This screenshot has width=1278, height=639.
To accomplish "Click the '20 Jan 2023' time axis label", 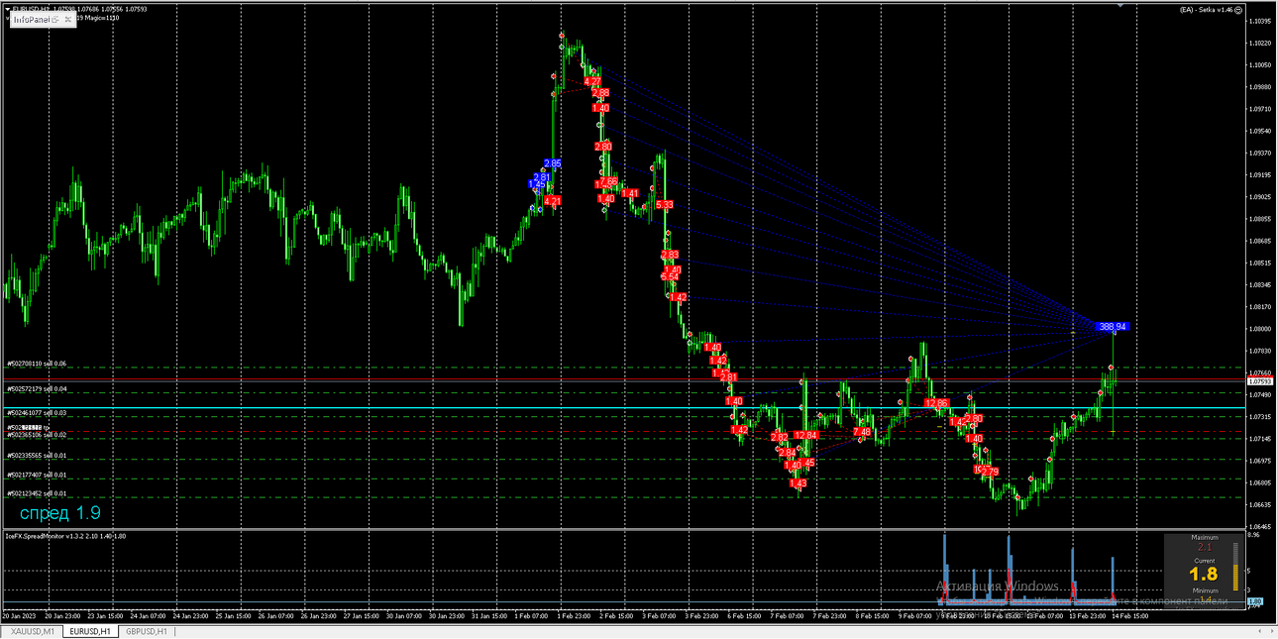I will [x=20, y=615].
